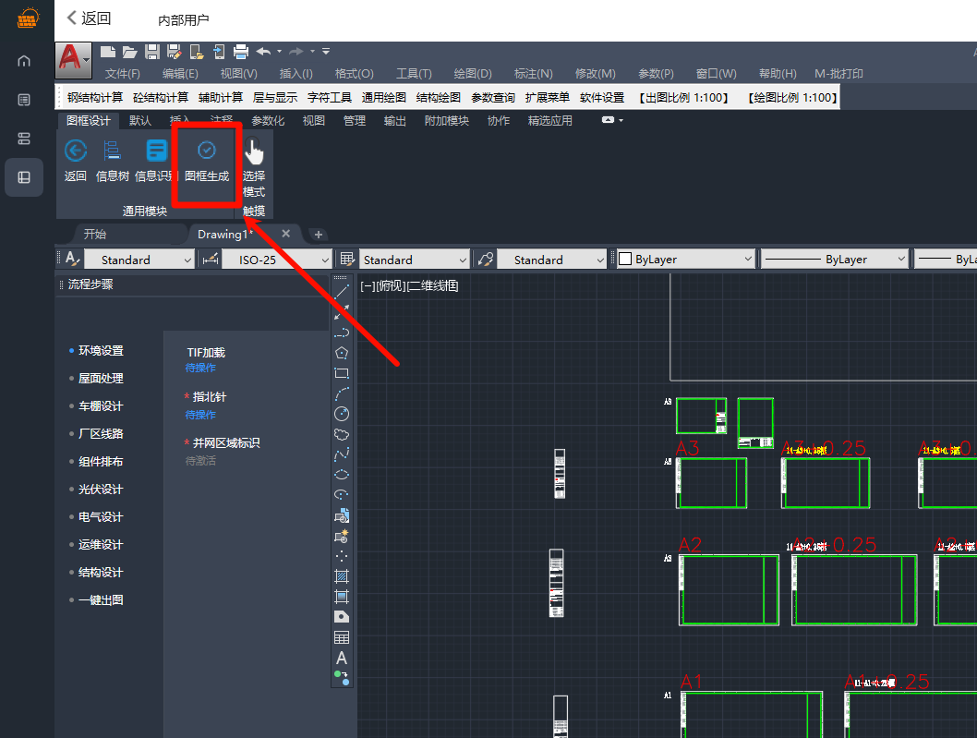Switch to the 参数化 ribbon tab
This screenshot has width=977, height=738.
(x=268, y=121)
